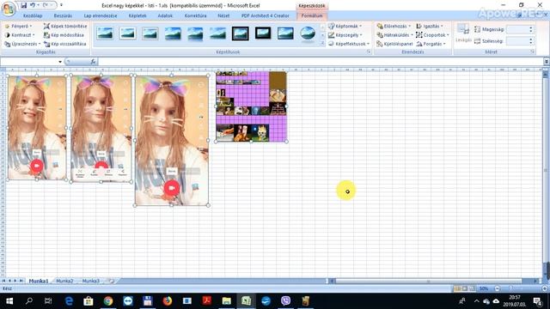The width and height of the screenshot is (550, 309).
Task: Open Microsoft Edge from the taskbar
Action: coord(69,301)
